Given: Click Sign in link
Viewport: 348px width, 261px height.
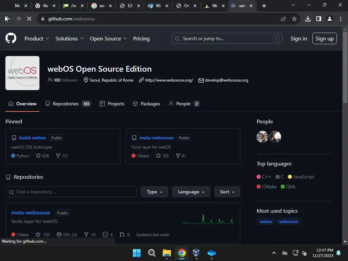Looking at the screenshot, I should tap(299, 39).
